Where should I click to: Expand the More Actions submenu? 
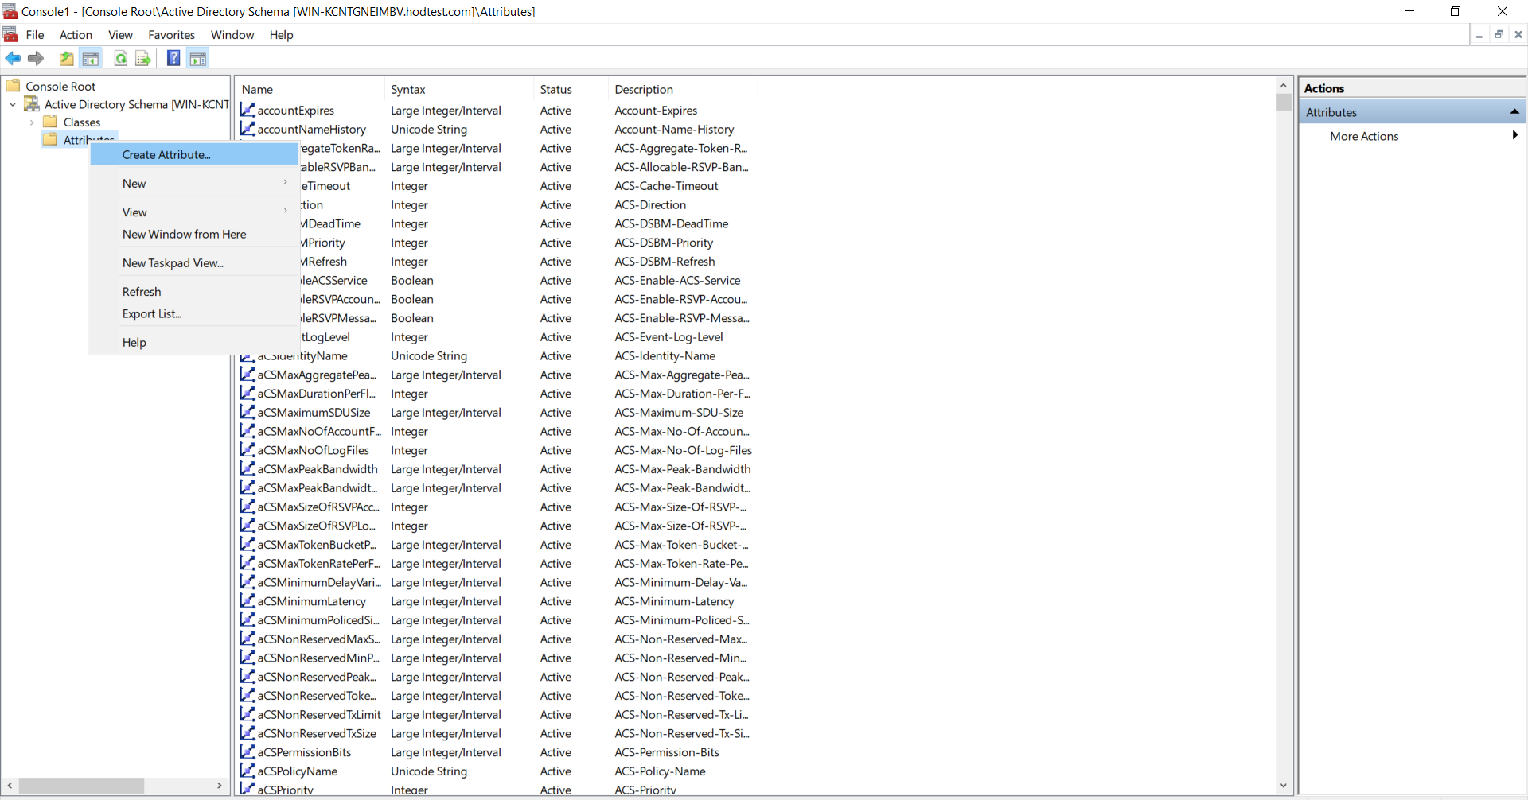[x=1514, y=136]
